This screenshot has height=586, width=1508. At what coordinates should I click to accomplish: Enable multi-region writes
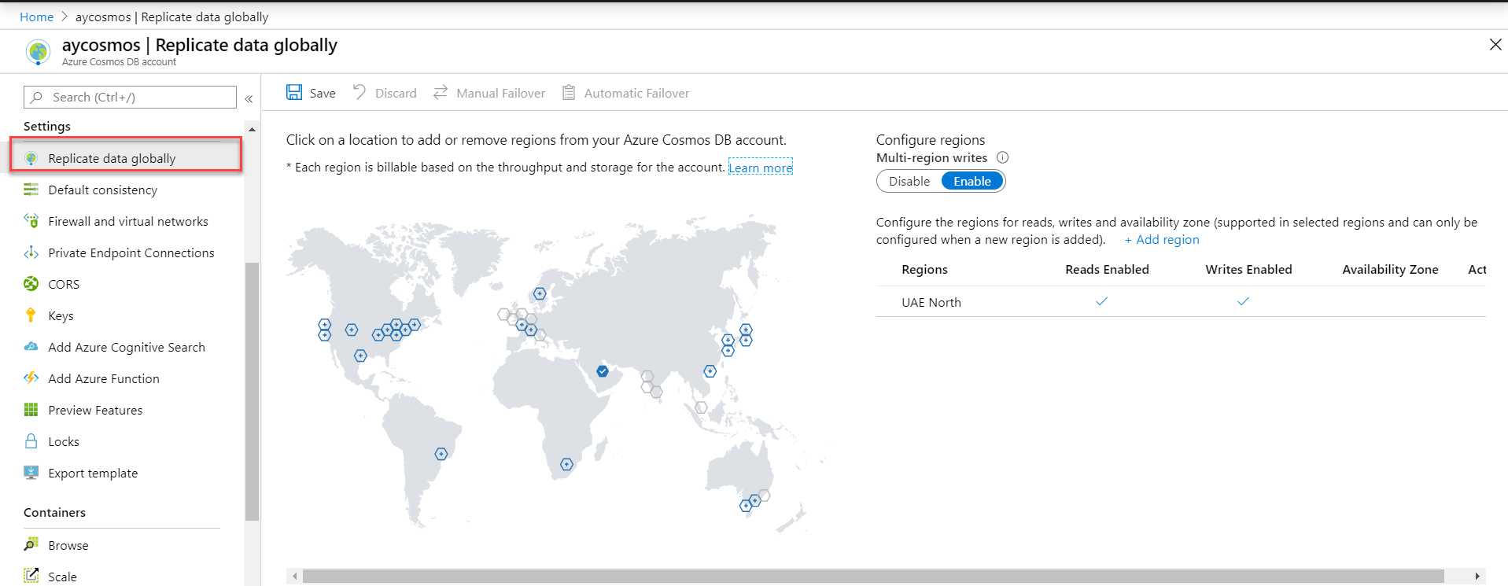point(972,181)
